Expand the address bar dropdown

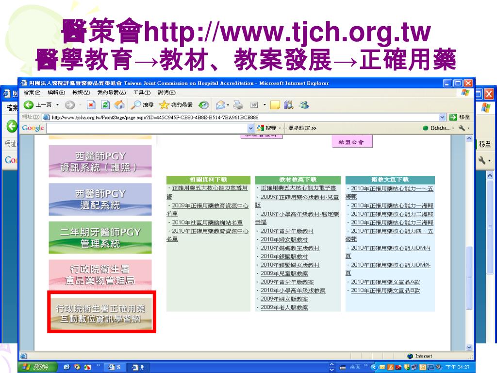(x=442, y=118)
